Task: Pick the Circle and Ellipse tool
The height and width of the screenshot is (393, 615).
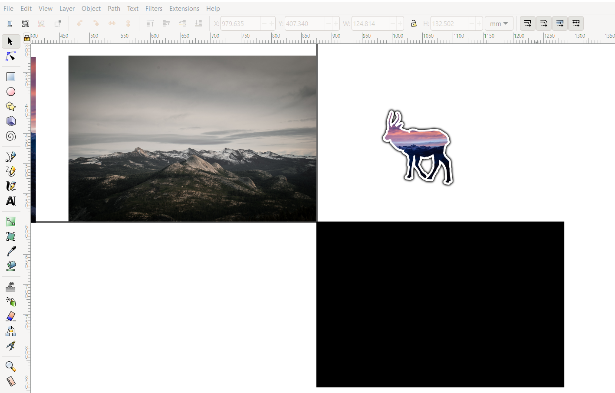Action: [x=11, y=92]
